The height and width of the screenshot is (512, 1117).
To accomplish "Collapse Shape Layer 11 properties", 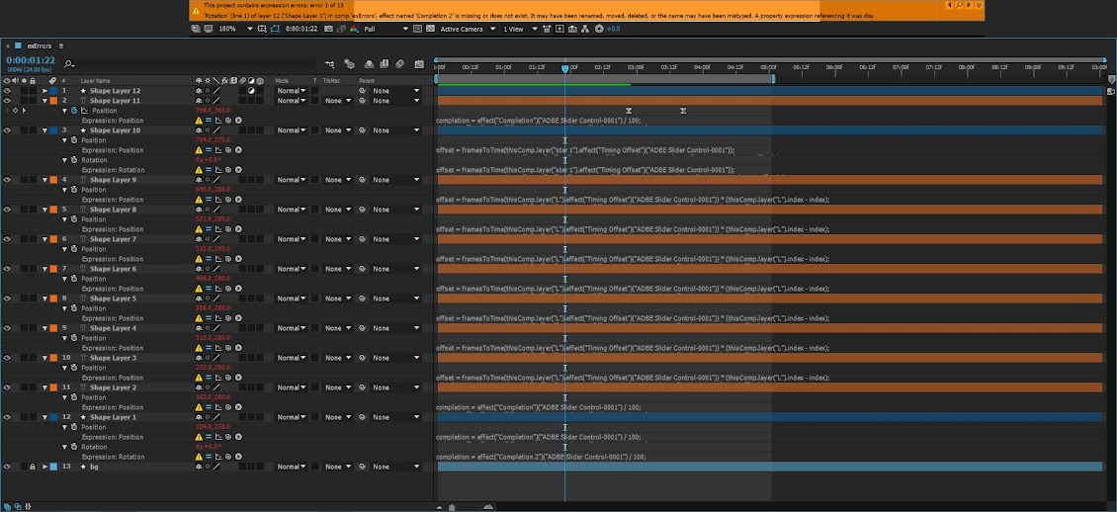I will tap(44, 101).
